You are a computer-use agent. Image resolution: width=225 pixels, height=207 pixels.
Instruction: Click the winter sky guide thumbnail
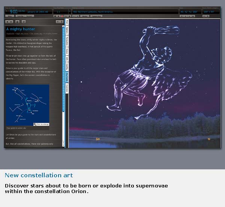pos(27,105)
